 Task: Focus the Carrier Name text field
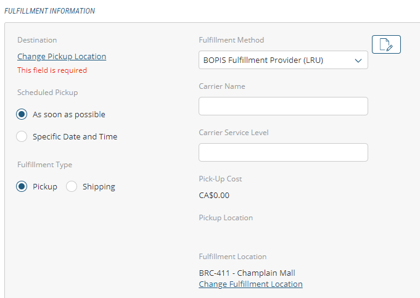pyautogui.click(x=283, y=106)
